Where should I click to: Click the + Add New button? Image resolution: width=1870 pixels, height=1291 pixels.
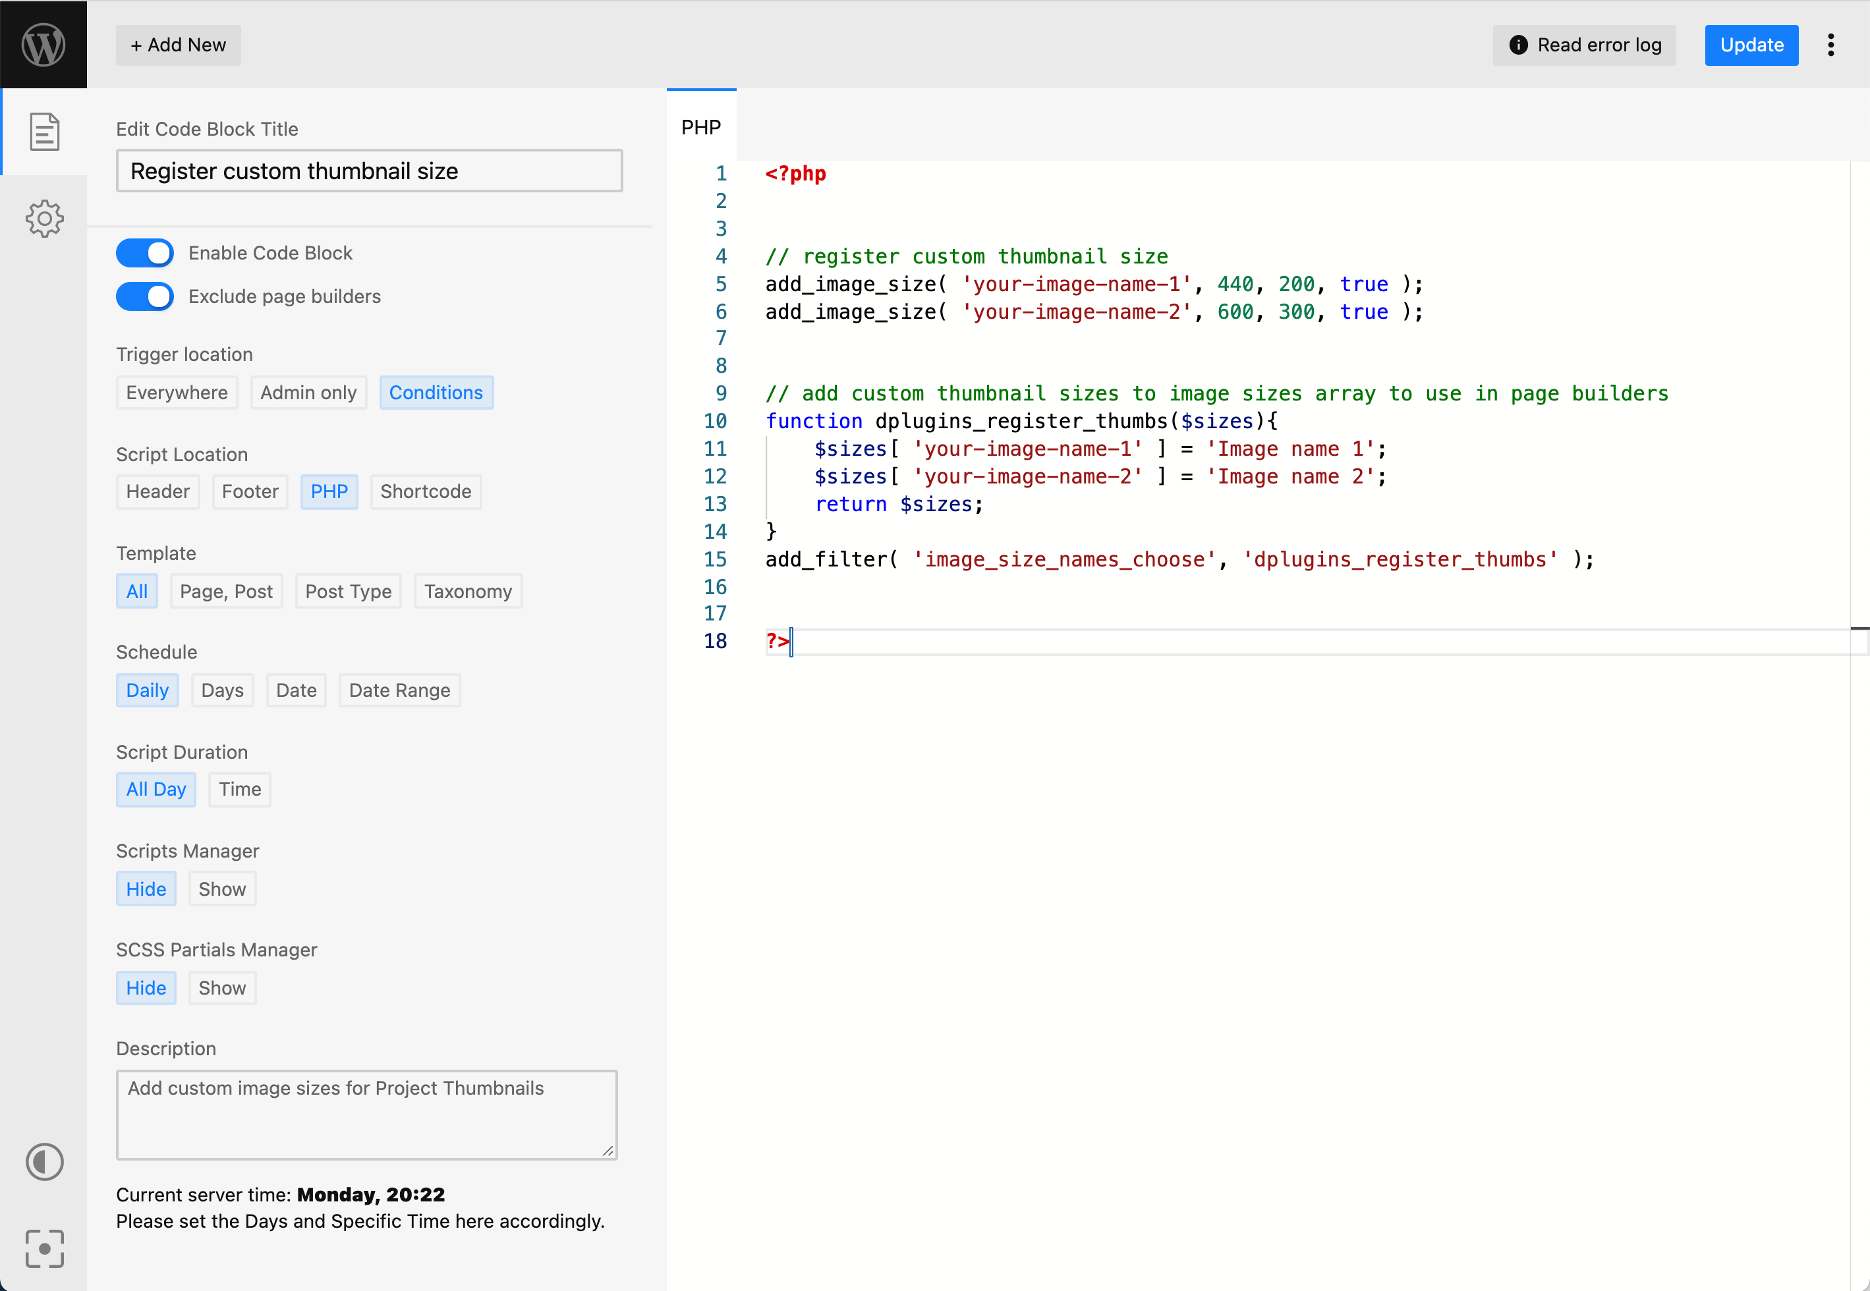tap(178, 45)
